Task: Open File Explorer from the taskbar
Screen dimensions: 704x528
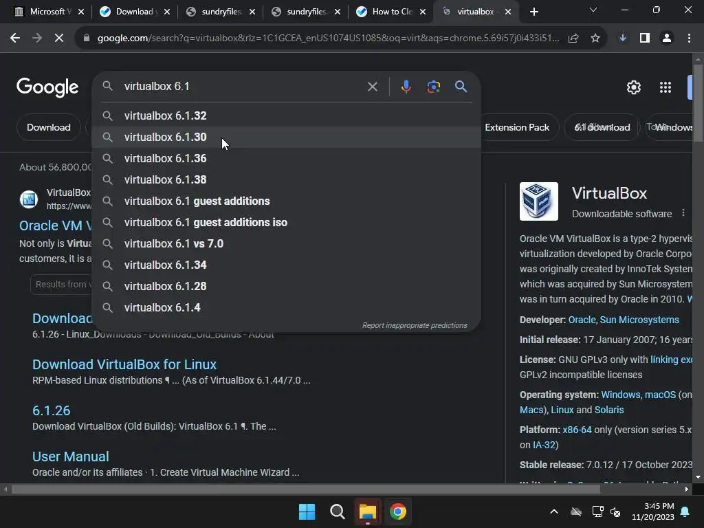Action: pos(367,511)
